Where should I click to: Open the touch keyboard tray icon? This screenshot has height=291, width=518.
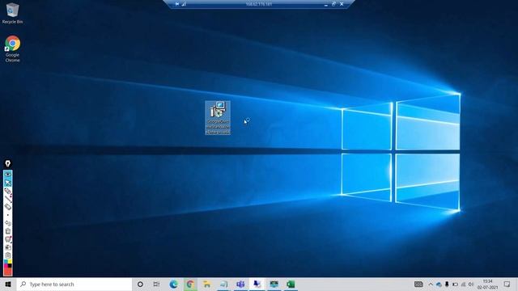tap(418, 284)
